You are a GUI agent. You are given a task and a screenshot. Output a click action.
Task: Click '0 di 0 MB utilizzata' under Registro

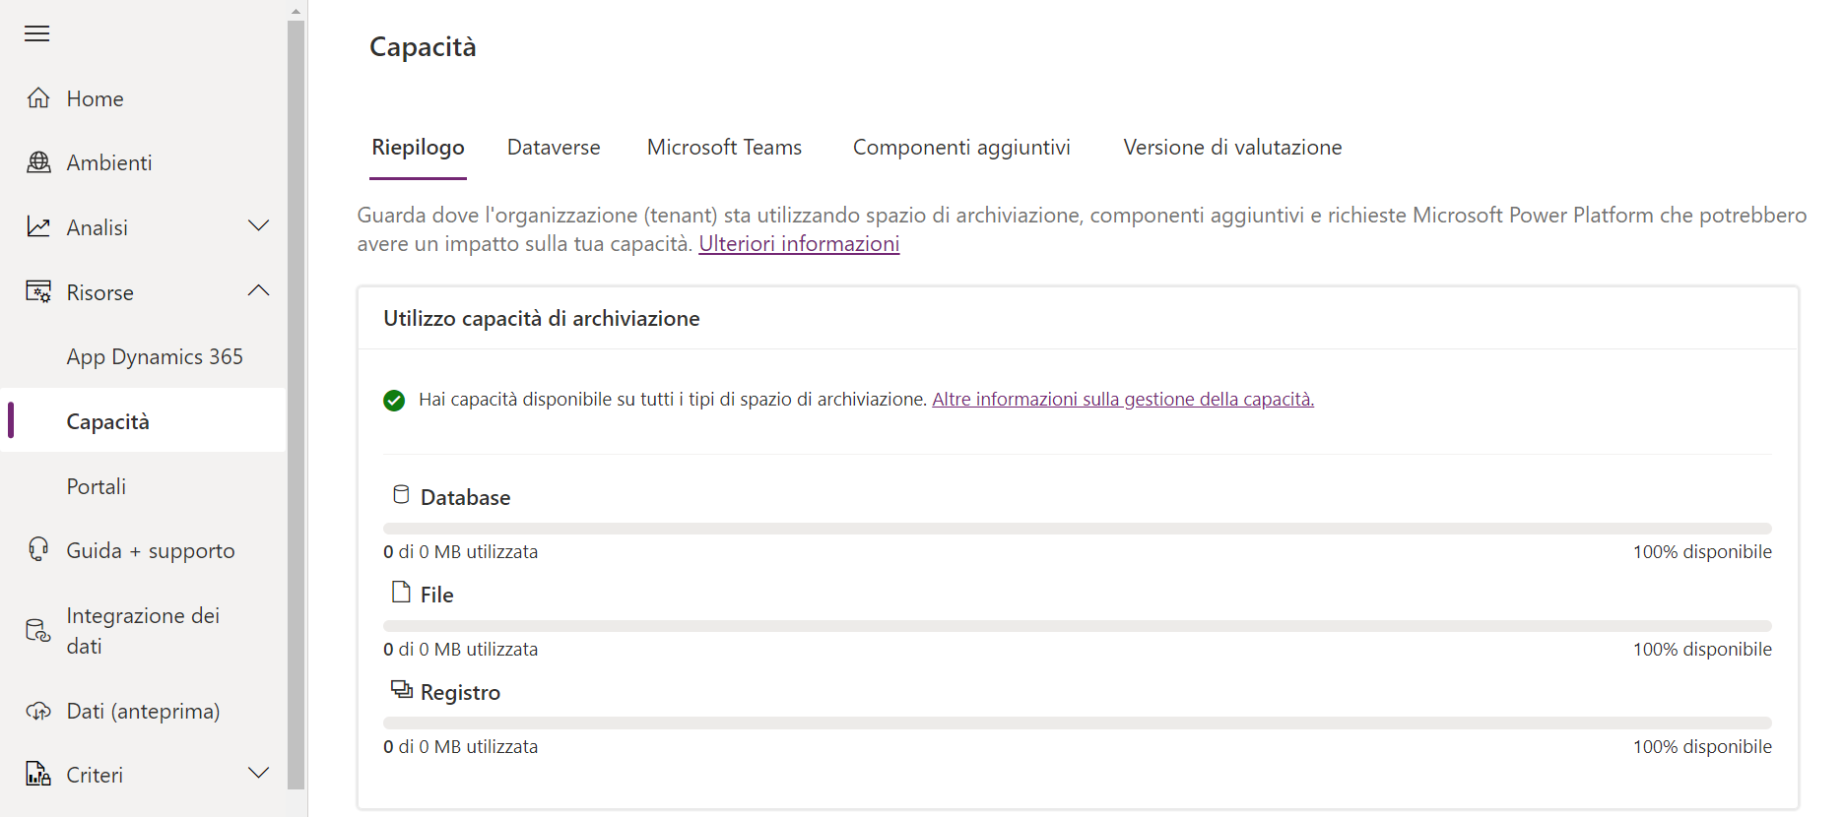click(460, 747)
